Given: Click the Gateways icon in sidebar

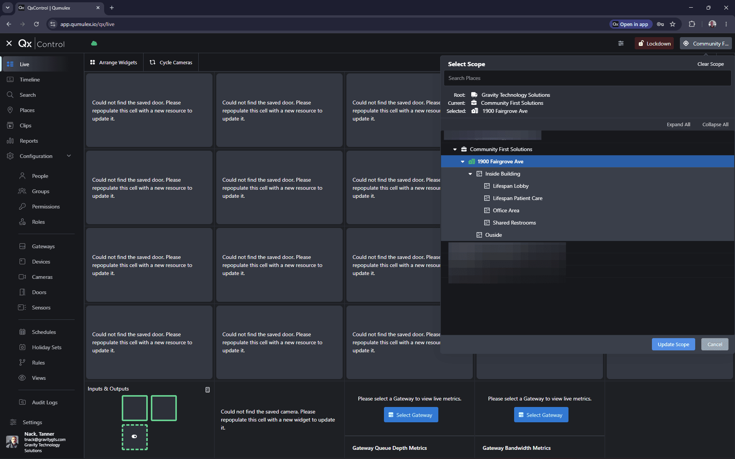Looking at the screenshot, I should (23, 246).
